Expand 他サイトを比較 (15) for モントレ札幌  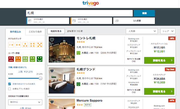pyautogui.click(x=133, y=60)
